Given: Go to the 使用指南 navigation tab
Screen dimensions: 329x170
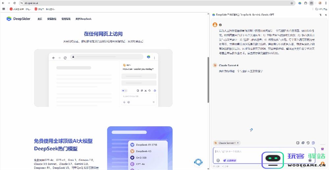Looking at the screenshot, I should [x=66, y=19].
